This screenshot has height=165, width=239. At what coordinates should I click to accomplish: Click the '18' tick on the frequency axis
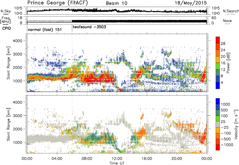(20, 18)
